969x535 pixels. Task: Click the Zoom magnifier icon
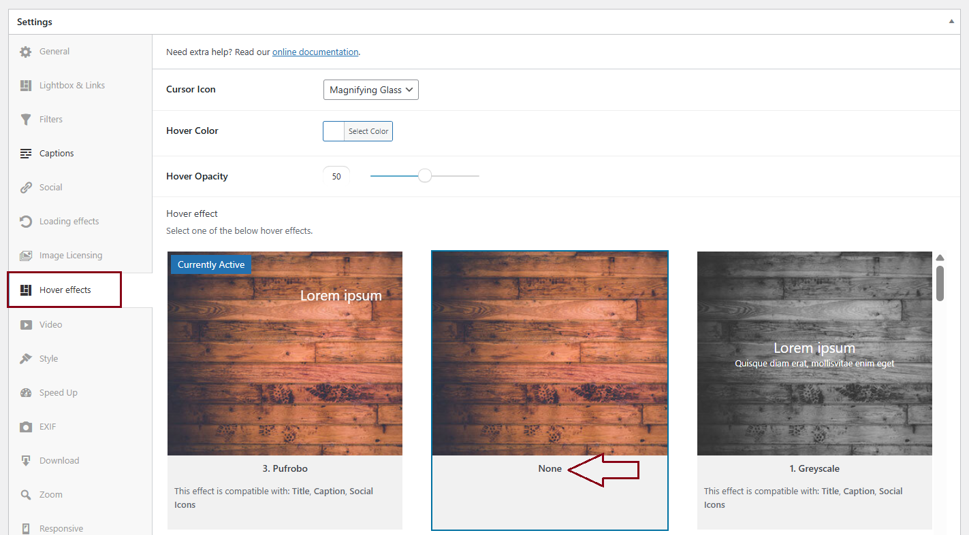pos(26,495)
